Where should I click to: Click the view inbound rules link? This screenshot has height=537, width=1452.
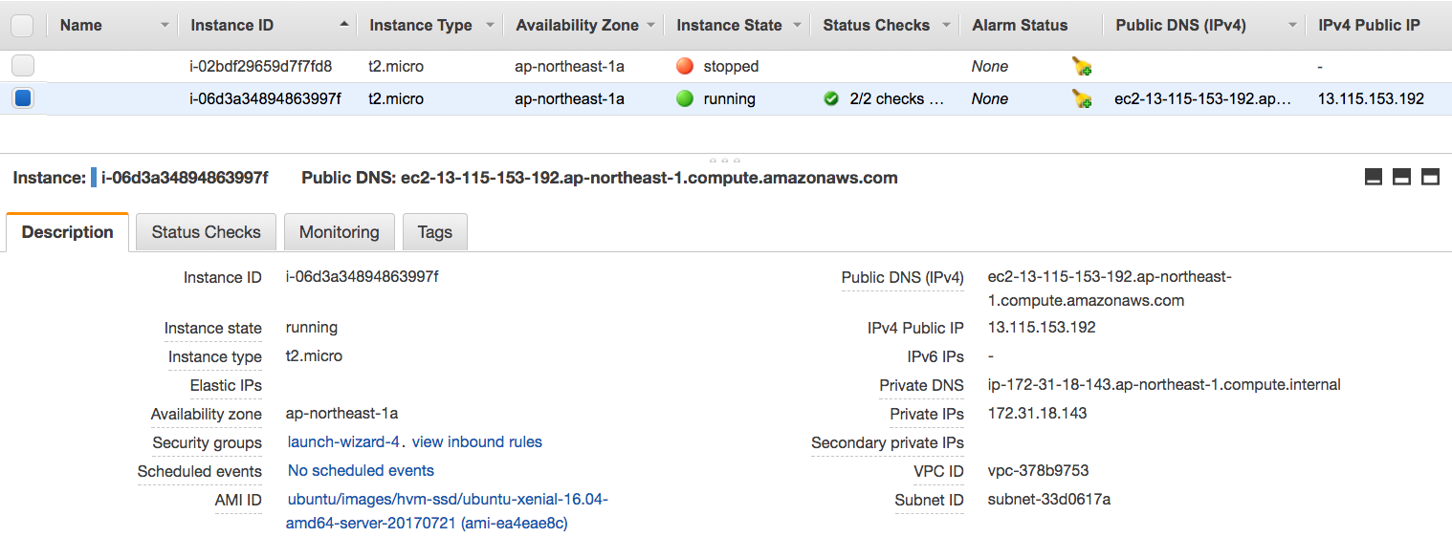(476, 442)
